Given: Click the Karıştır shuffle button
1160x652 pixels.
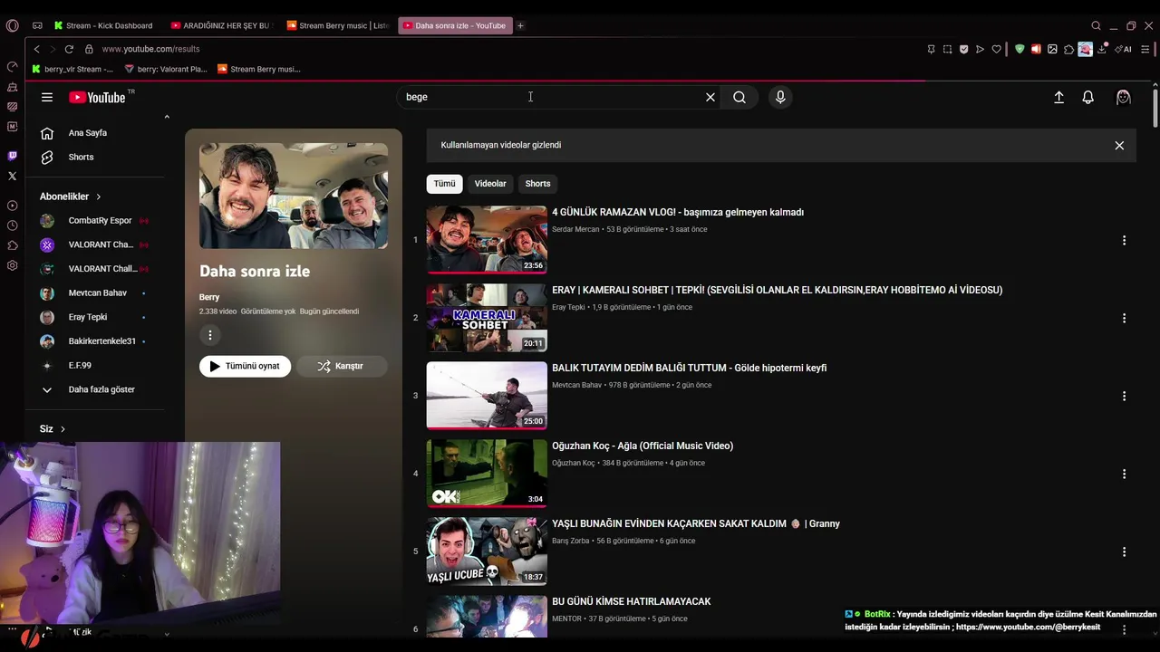Looking at the screenshot, I should (x=342, y=366).
